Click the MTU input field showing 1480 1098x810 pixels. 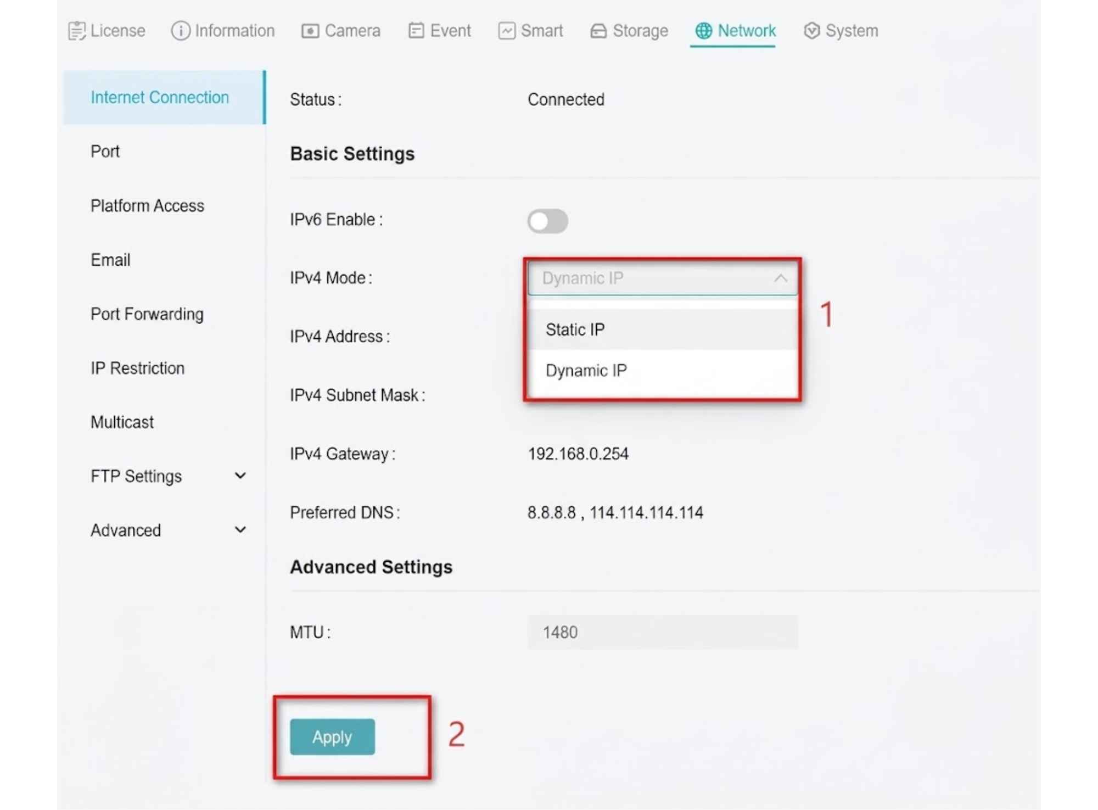point(663,632)
